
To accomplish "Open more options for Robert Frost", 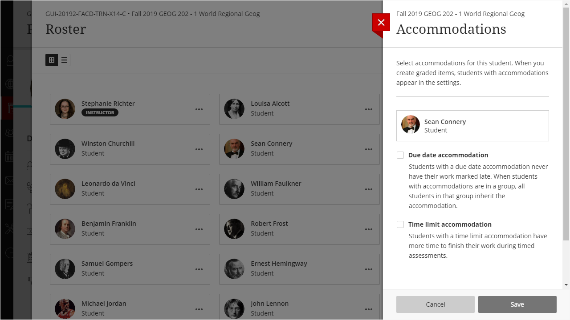I will 368,229.
